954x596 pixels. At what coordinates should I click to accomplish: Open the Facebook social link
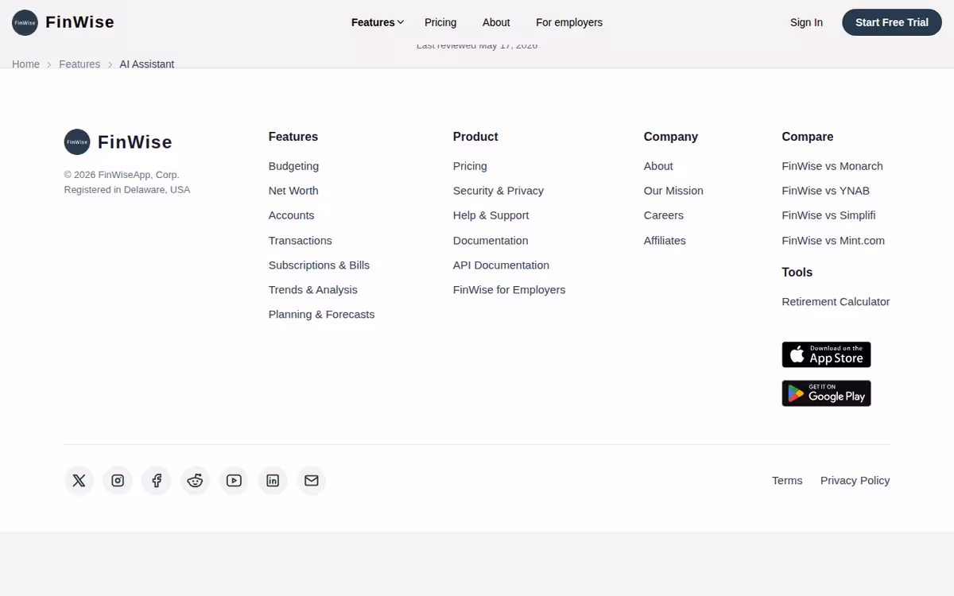click(x=157, y=481)
